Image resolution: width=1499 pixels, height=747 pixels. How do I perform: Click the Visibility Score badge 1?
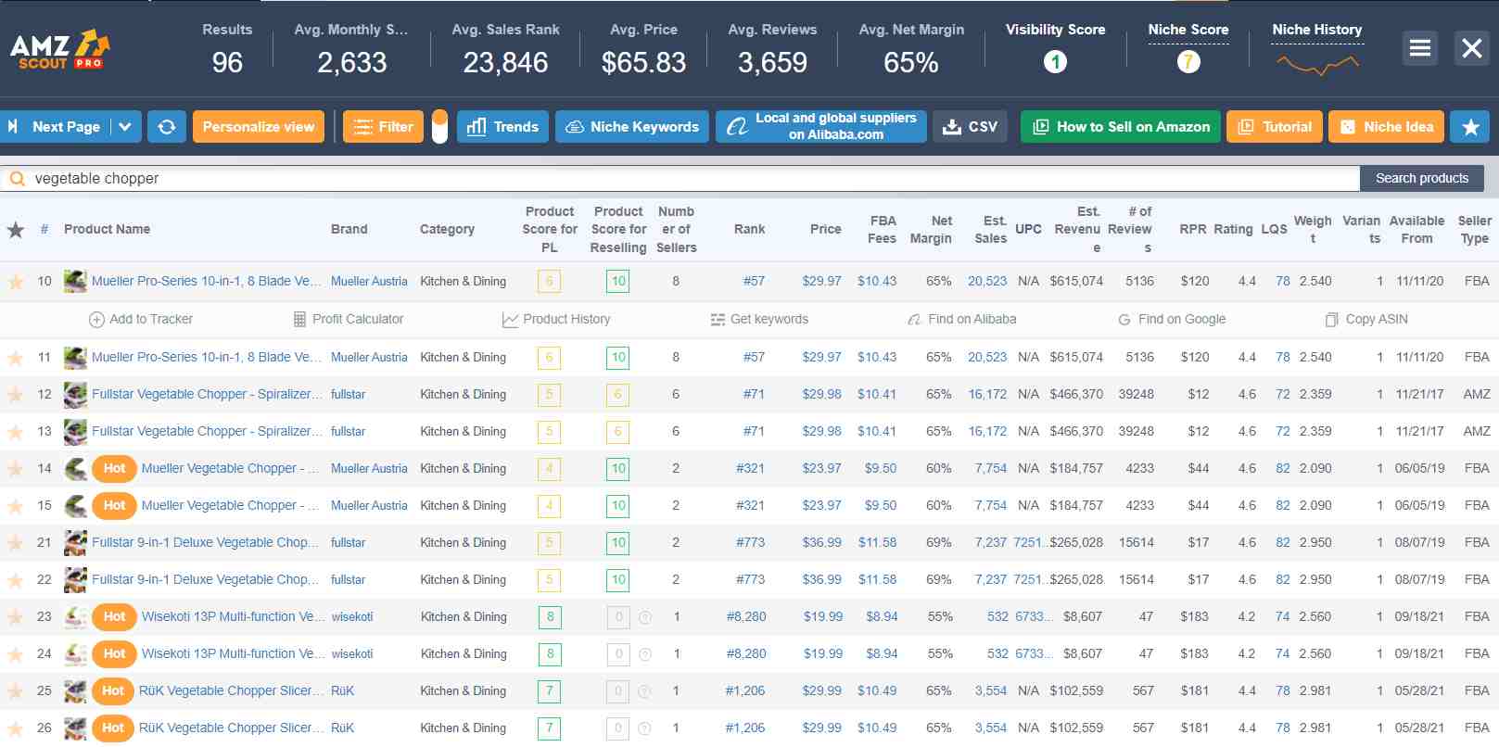click(x=1055, y=62)
